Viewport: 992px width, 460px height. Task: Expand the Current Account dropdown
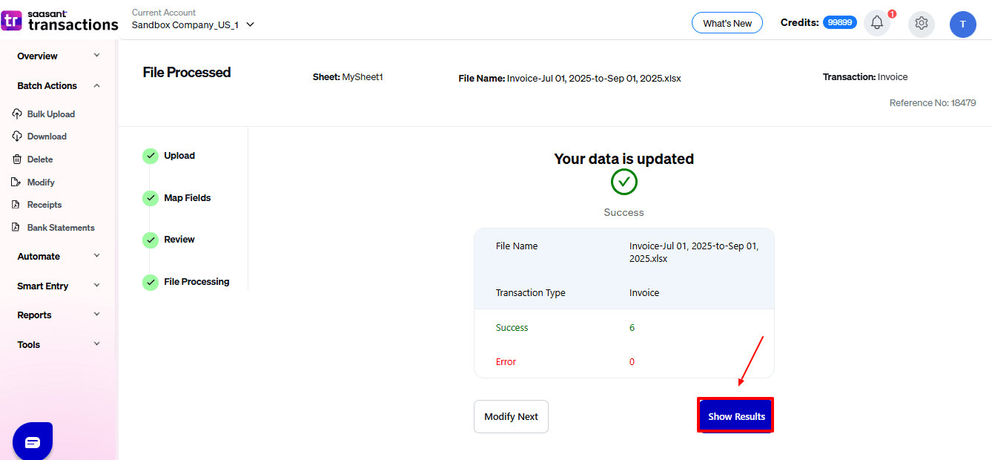point(250,24)
